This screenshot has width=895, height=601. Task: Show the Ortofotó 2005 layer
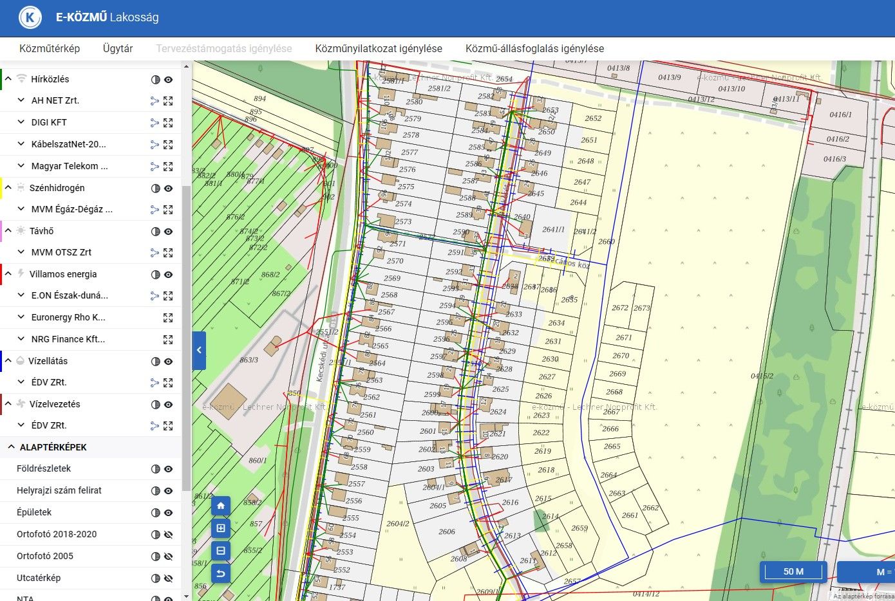pos(168,556)
